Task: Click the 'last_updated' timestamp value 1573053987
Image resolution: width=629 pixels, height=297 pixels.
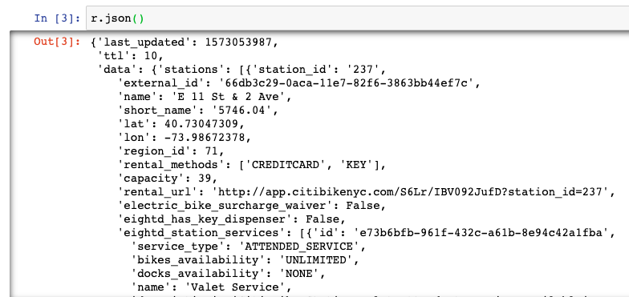Action: (238, 42)
